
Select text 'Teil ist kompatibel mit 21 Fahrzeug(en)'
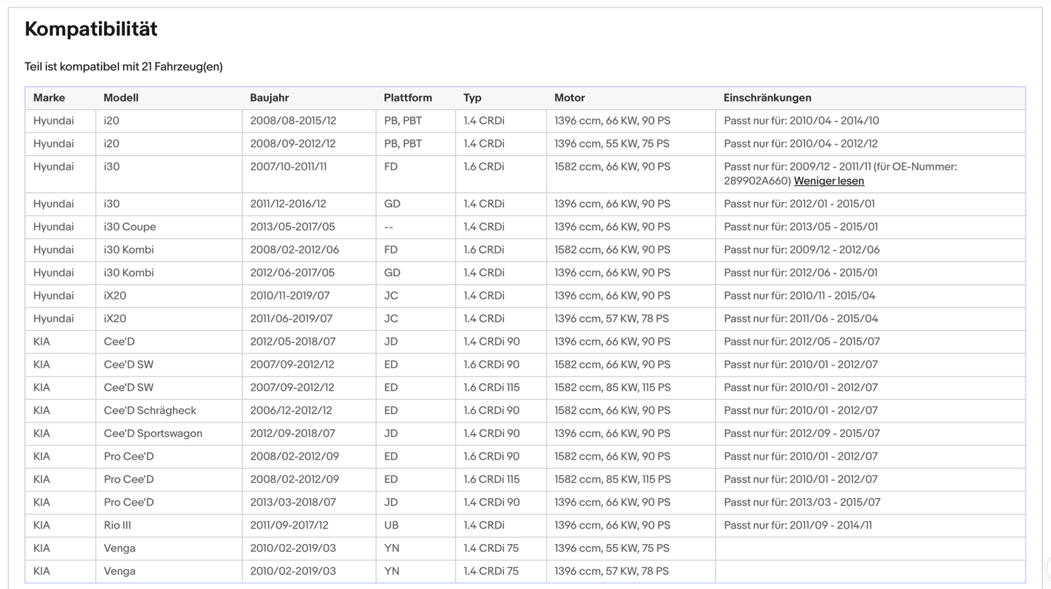pyautogui.click(x=124, y=67)
